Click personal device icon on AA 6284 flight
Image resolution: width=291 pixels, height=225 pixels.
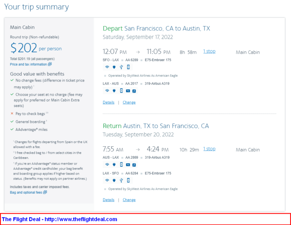pos(128,180)
